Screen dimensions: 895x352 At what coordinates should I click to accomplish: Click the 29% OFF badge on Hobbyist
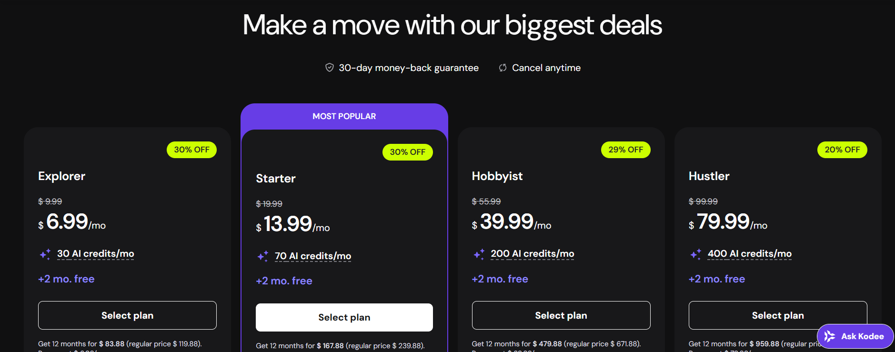tap(625, 150)
